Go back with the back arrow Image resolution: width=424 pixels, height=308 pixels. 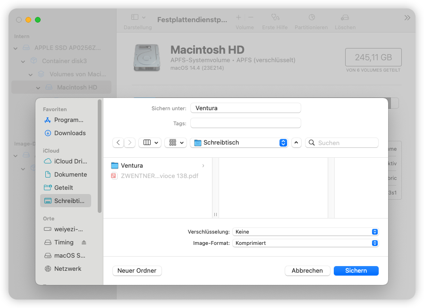[118, 143]
